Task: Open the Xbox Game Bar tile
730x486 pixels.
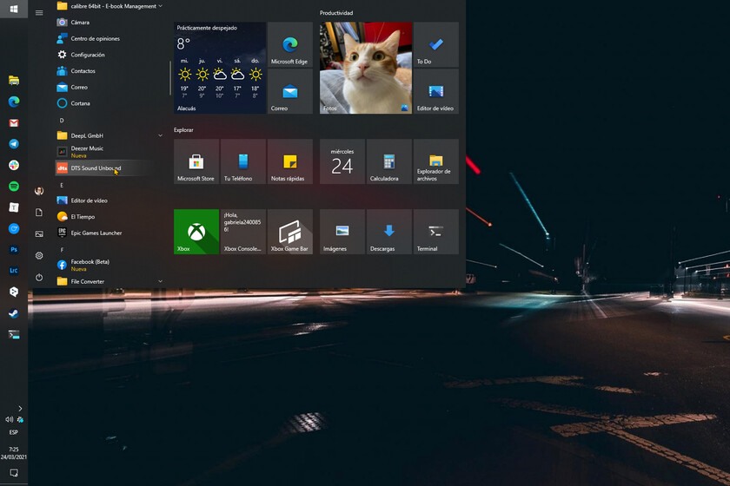Action: tap(290, 232)
